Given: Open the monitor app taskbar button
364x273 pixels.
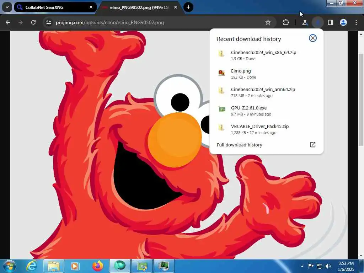Looking at the screenshot, I should pos(164,266).
